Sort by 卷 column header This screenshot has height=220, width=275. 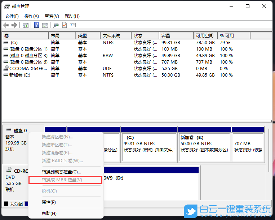[25, 36]
